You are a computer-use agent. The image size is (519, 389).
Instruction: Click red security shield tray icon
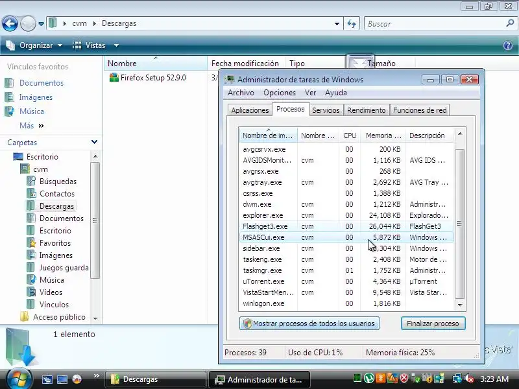(x=404, y=378)
